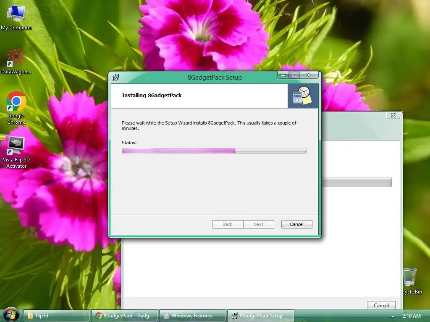This screenshot has height=322, width=430.
Task: Click the background window's progress bar
Action: pyautogui.click(x=357, y=182)
